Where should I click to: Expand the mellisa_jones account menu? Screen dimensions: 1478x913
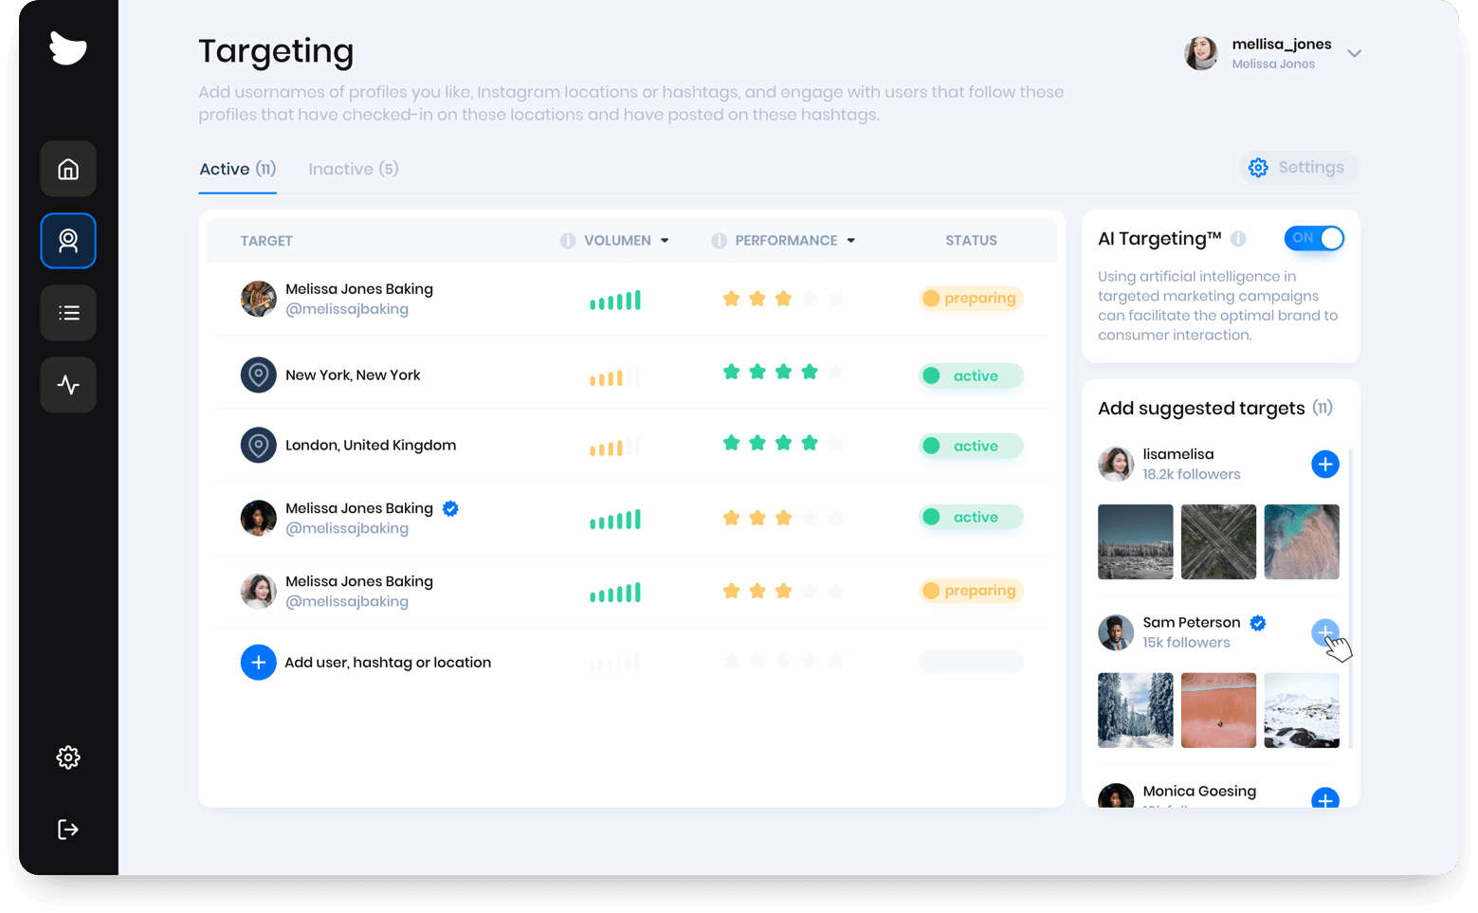click(1355, 53)
